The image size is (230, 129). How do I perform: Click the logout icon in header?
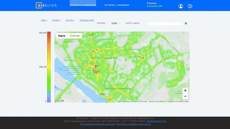click(x=190, y=6)
